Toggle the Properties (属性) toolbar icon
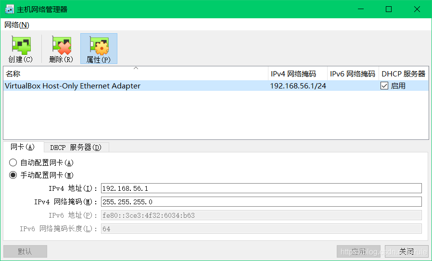 (99, 49)
